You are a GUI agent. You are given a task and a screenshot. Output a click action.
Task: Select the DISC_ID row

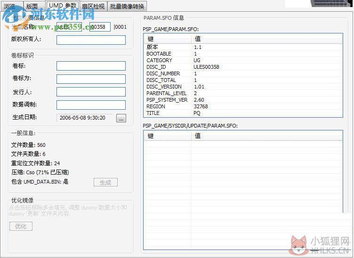tap(243, 67)
